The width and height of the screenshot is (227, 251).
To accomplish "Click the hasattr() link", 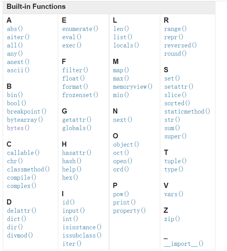I will point(77,153).
